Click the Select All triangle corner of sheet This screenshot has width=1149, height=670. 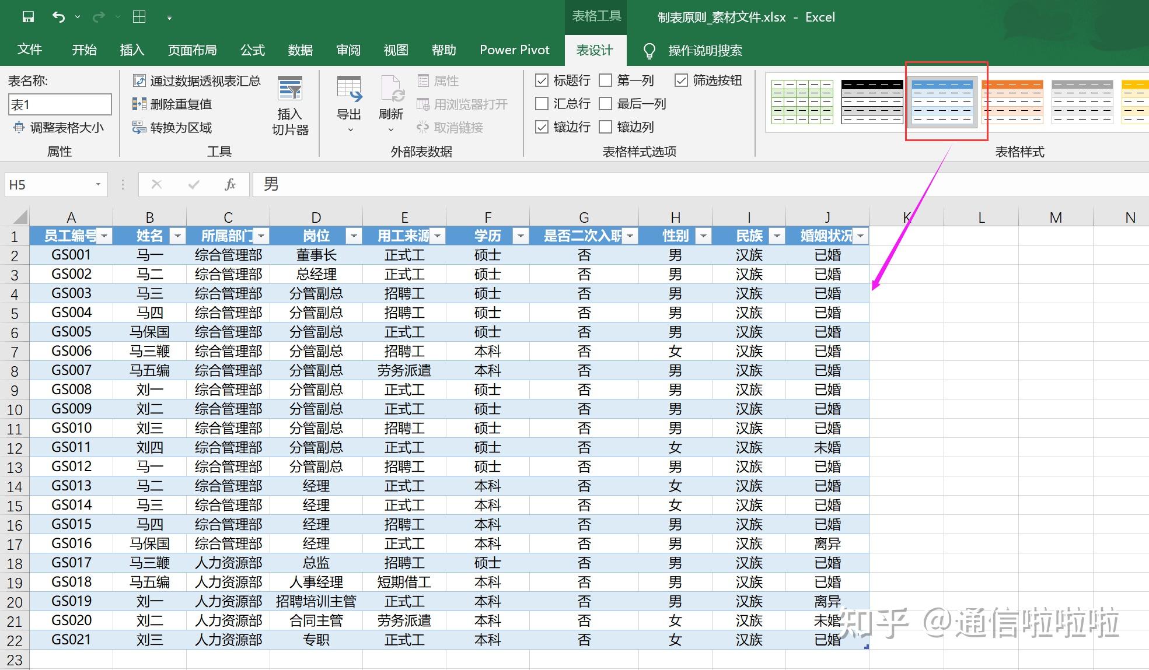pos(20,218)
